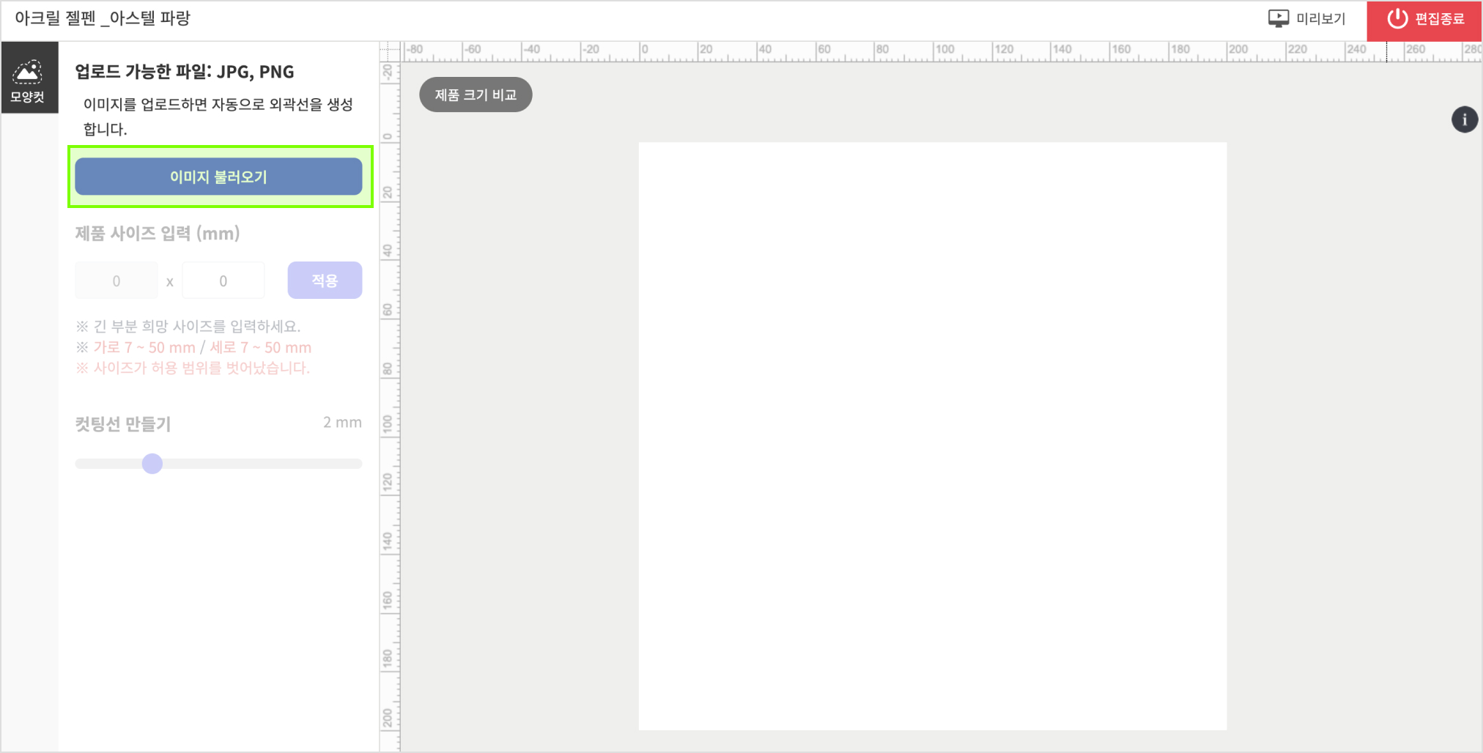Focus the product height input field
Image resolution: width=1483 pixels, height=753 pixels.
point(223,281)
